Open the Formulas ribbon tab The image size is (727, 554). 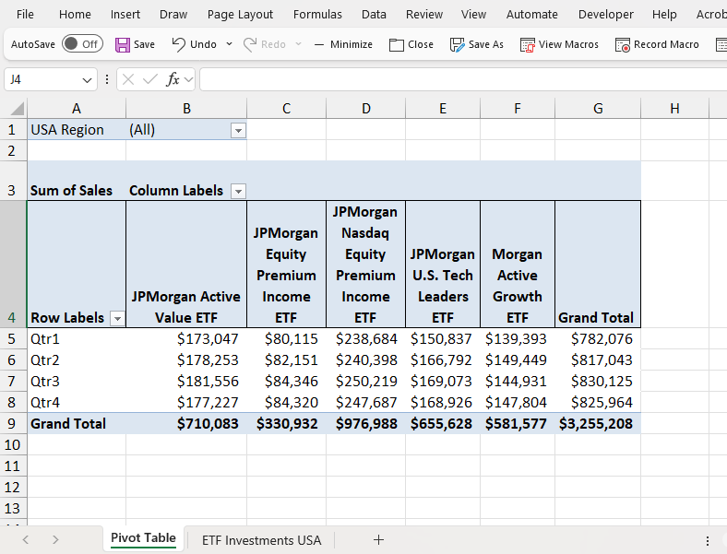pos(317,14)
